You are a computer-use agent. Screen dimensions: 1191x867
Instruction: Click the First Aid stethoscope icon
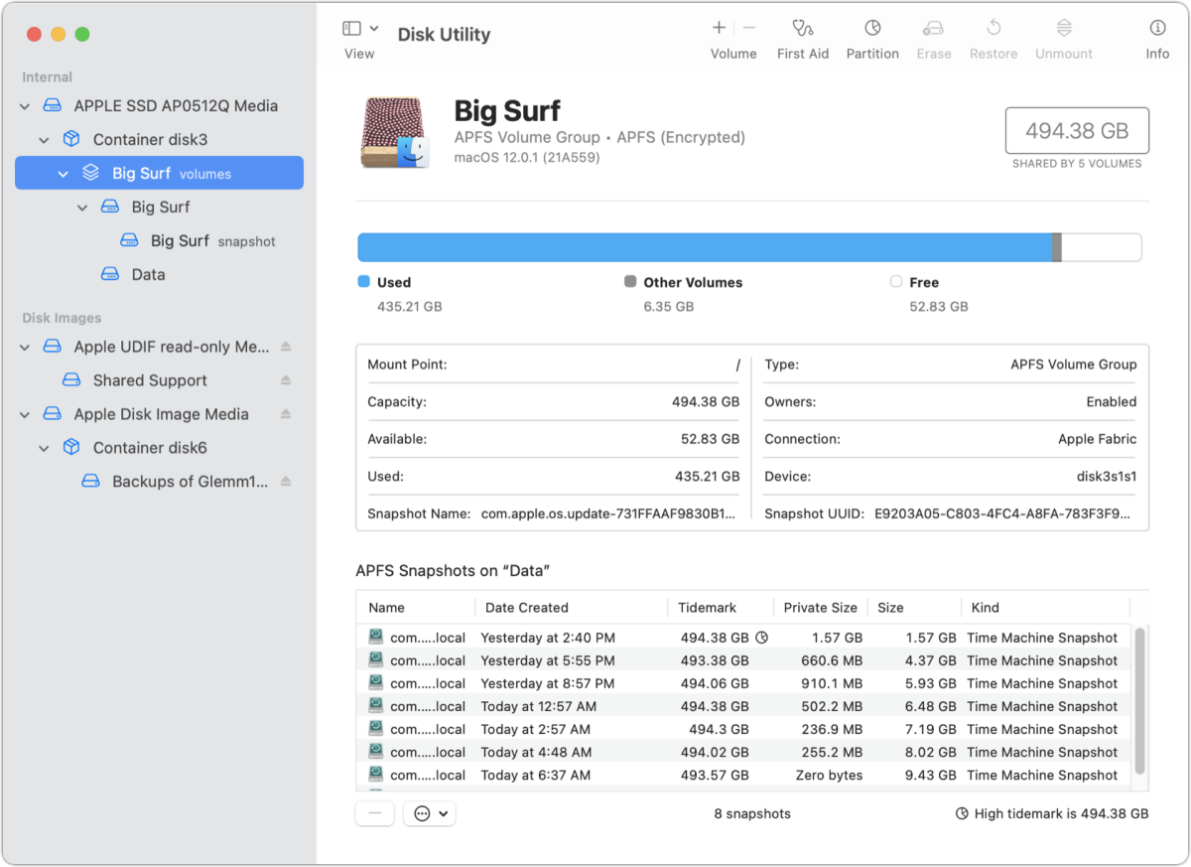click(802, 29)
